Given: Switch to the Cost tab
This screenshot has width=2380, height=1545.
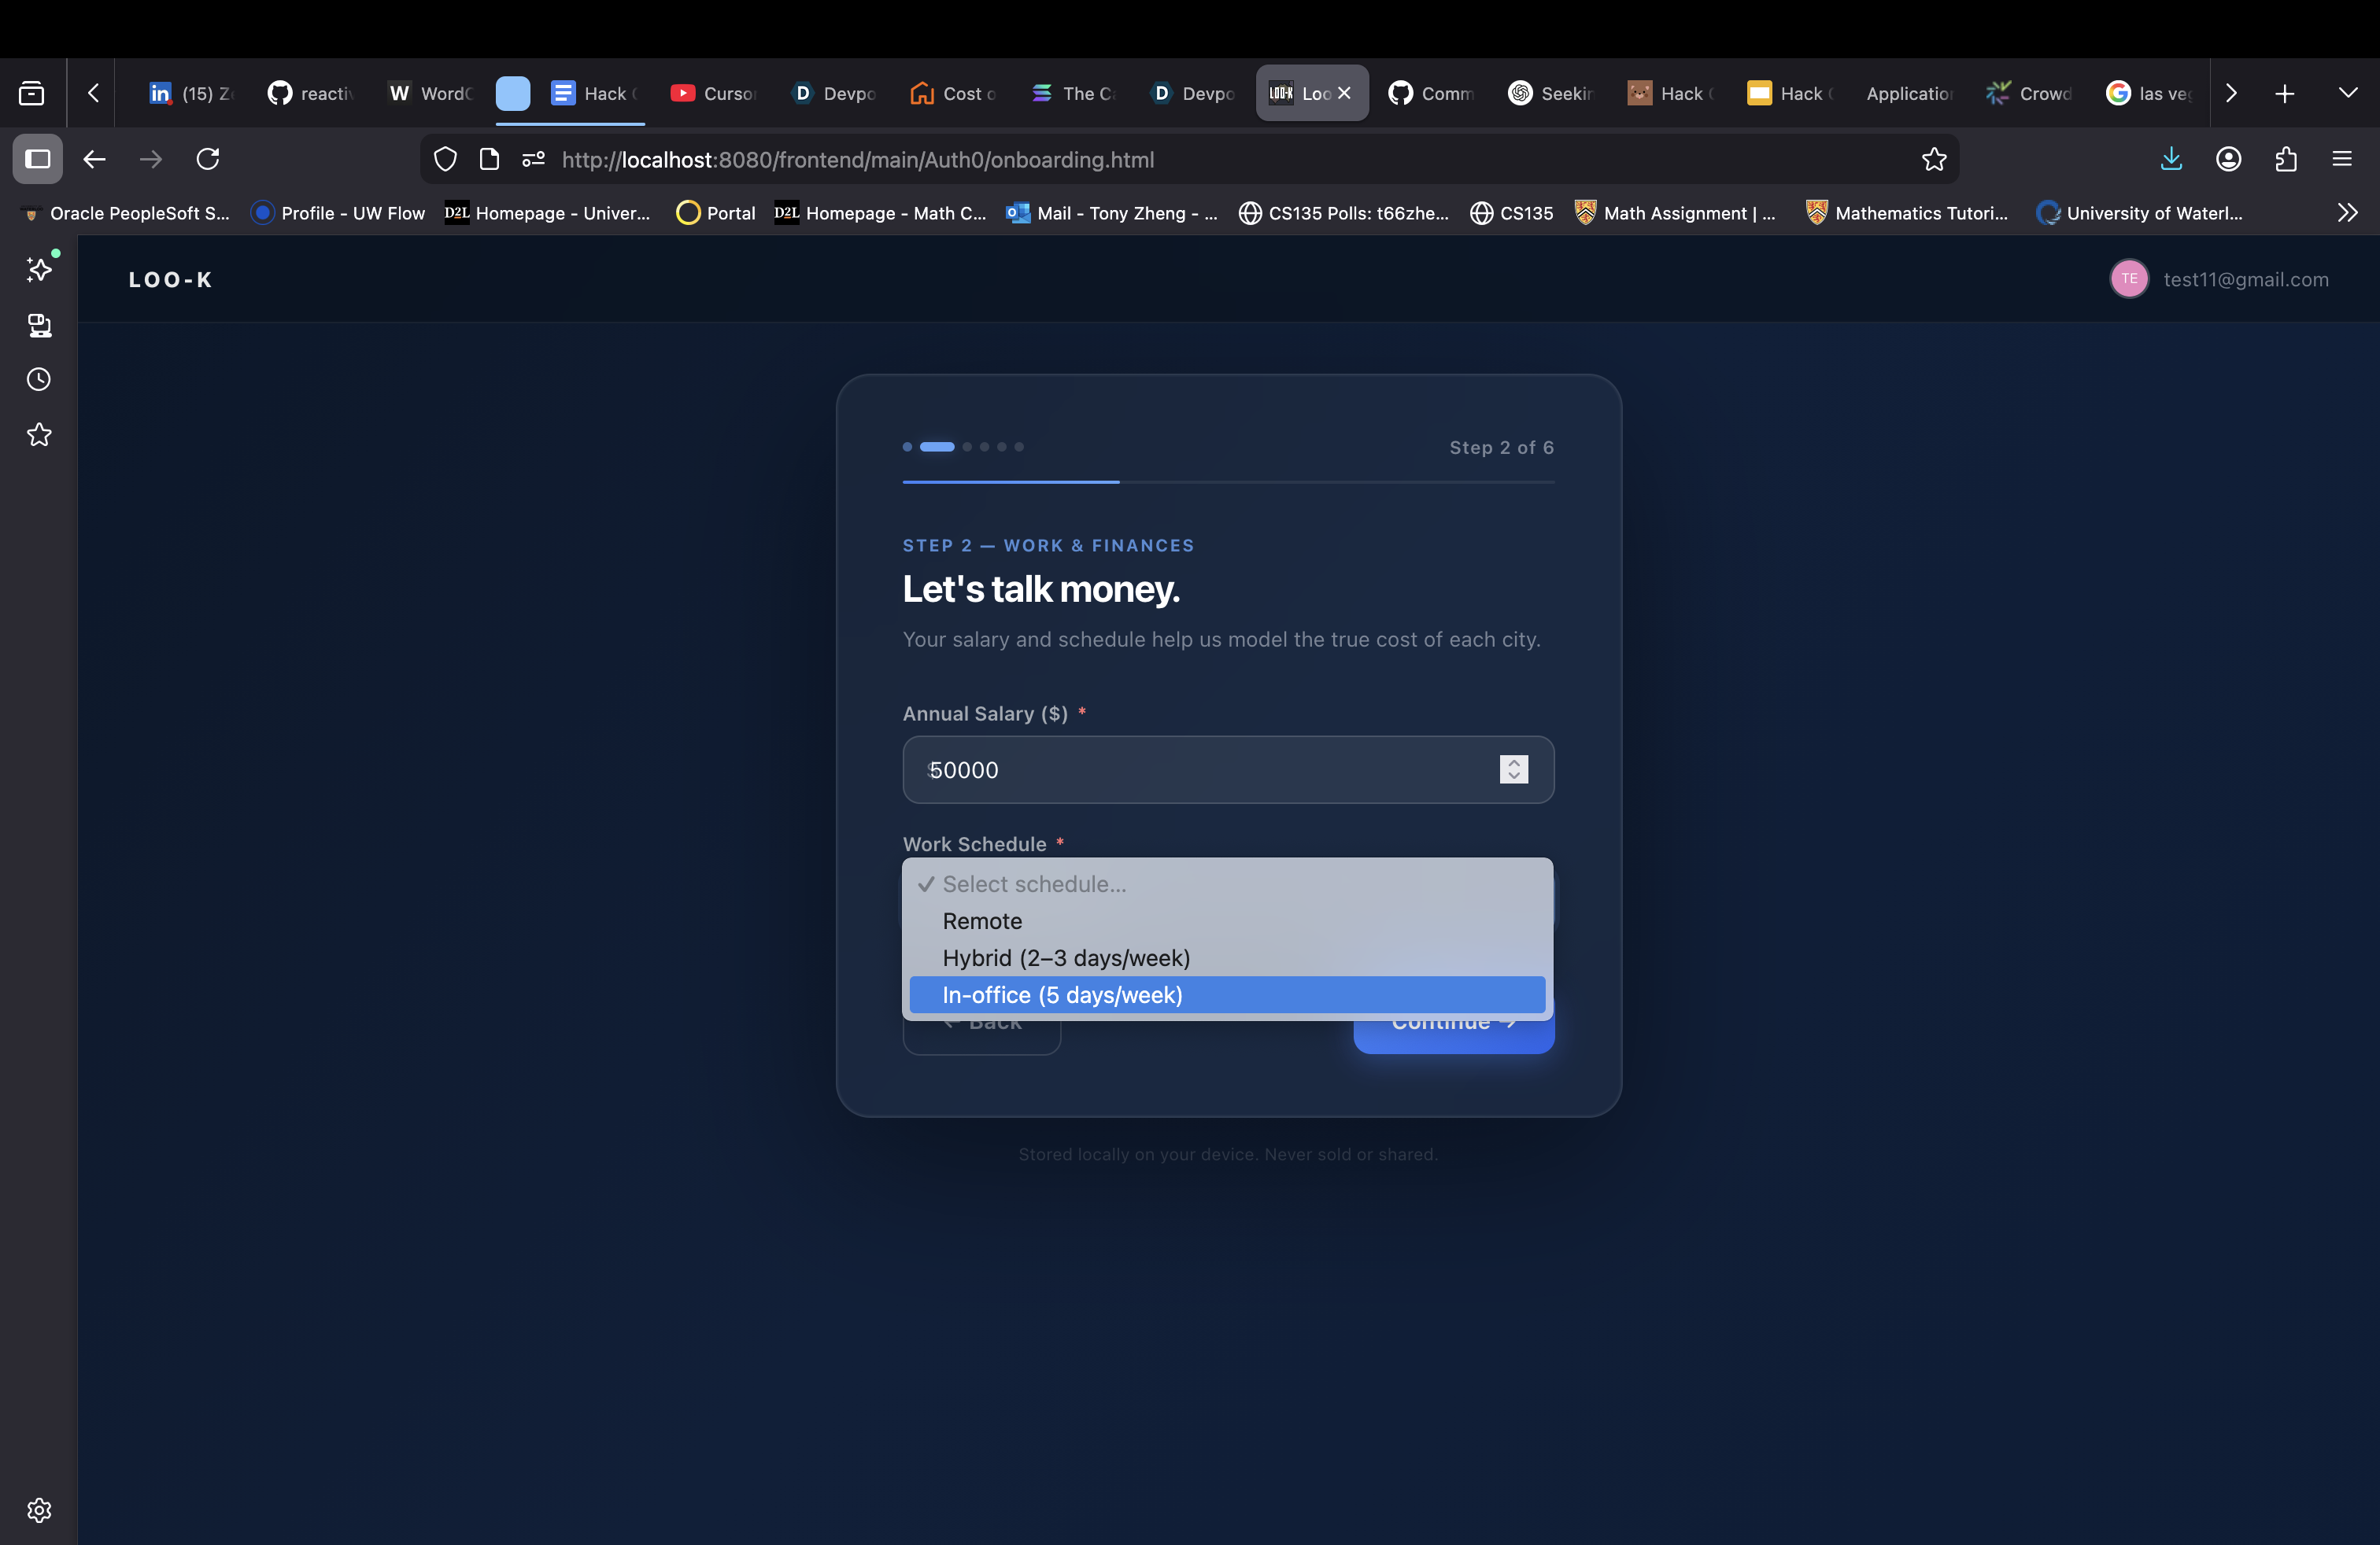Looking at the screenshot, I should 953,93.
